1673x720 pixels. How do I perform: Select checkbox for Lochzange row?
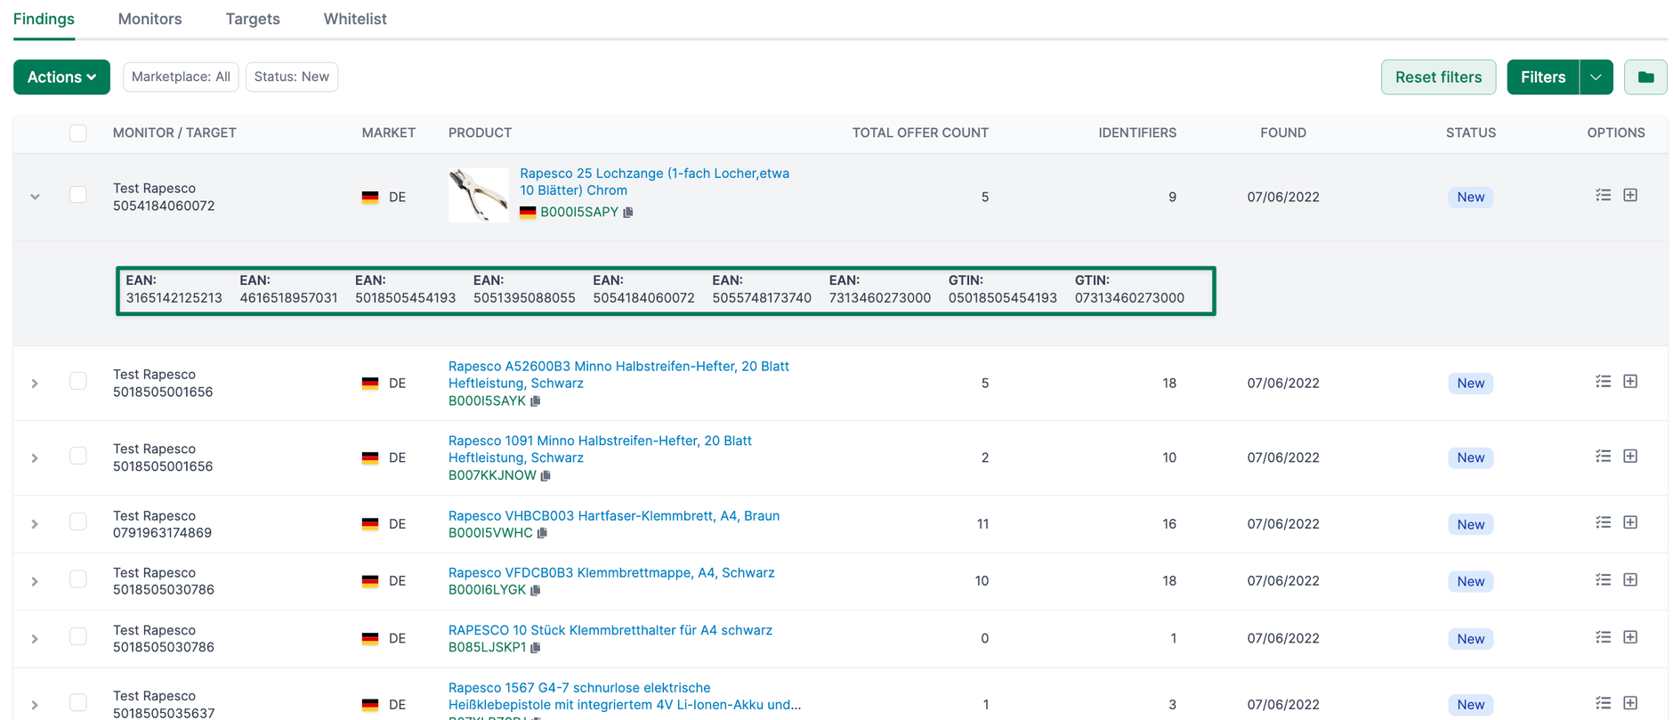pyautogui.click(x=78, y=195)
